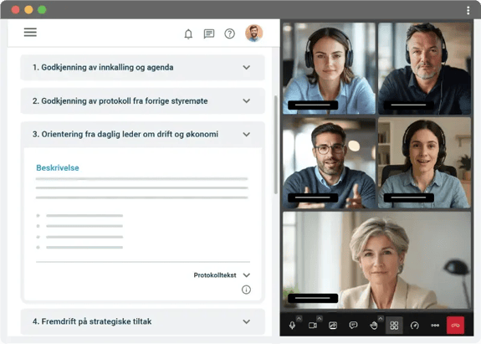Click the agenda panel vertical scrollbar
Image resolution: width=481 pixels, height=344 pixels.
[275, 145]
